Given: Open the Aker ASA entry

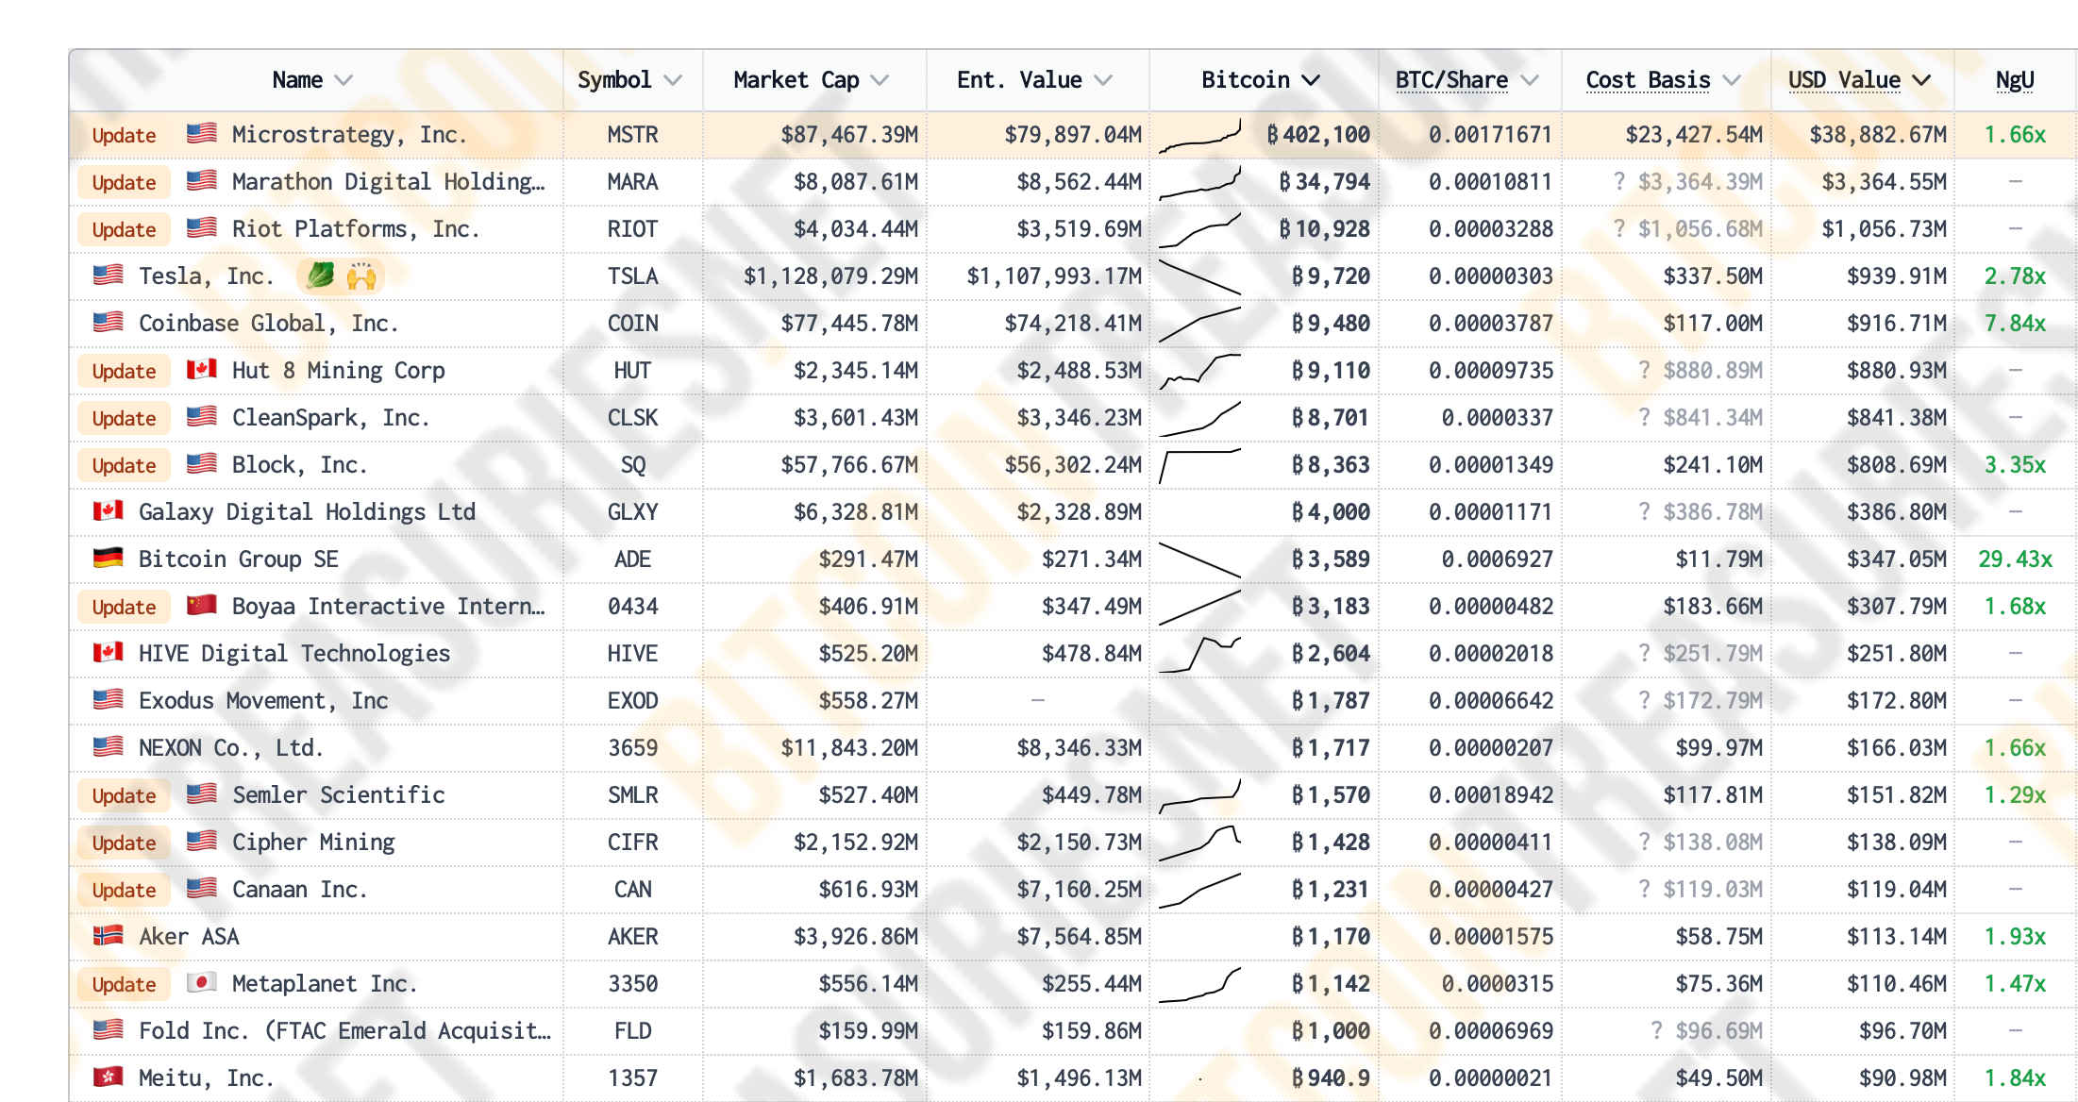Looking at the screenshot, I should point(189,937).
